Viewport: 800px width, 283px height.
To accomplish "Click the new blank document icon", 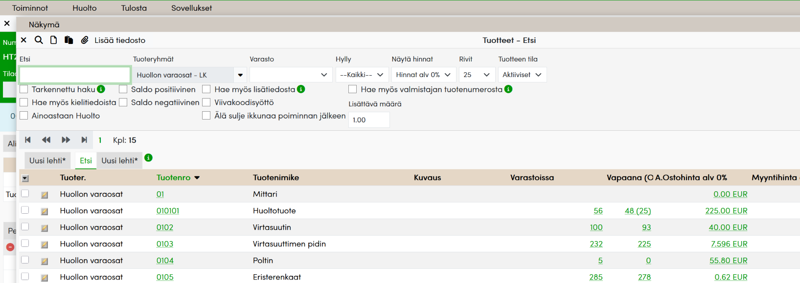I will click(54, 40).
